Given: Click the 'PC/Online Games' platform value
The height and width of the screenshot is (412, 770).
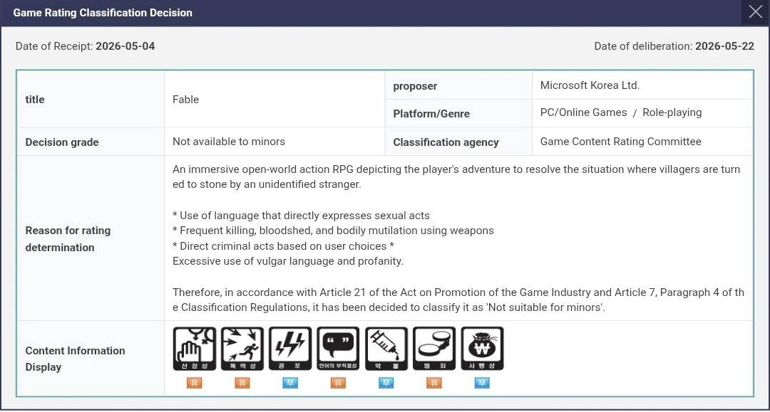Looking at the screenshot, I should (583, 112).
